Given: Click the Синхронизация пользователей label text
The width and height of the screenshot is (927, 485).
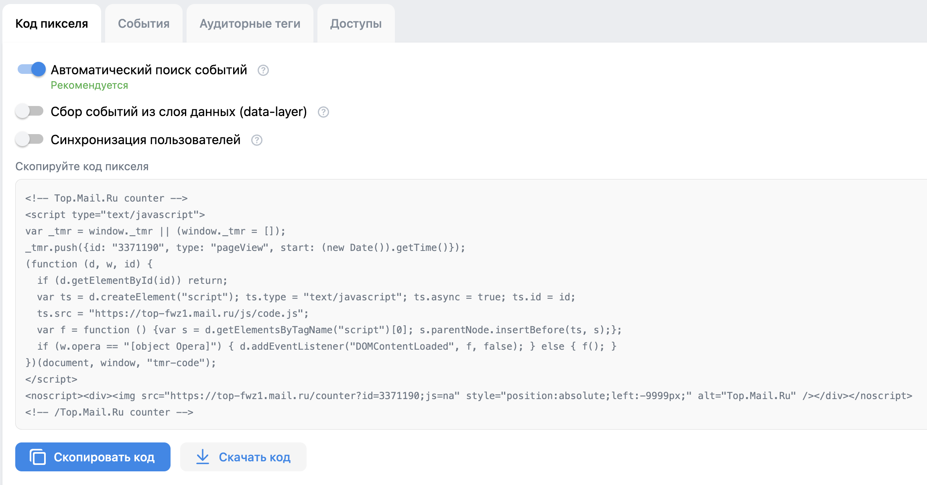Looking at the screenshot, I should coord(145,140).
